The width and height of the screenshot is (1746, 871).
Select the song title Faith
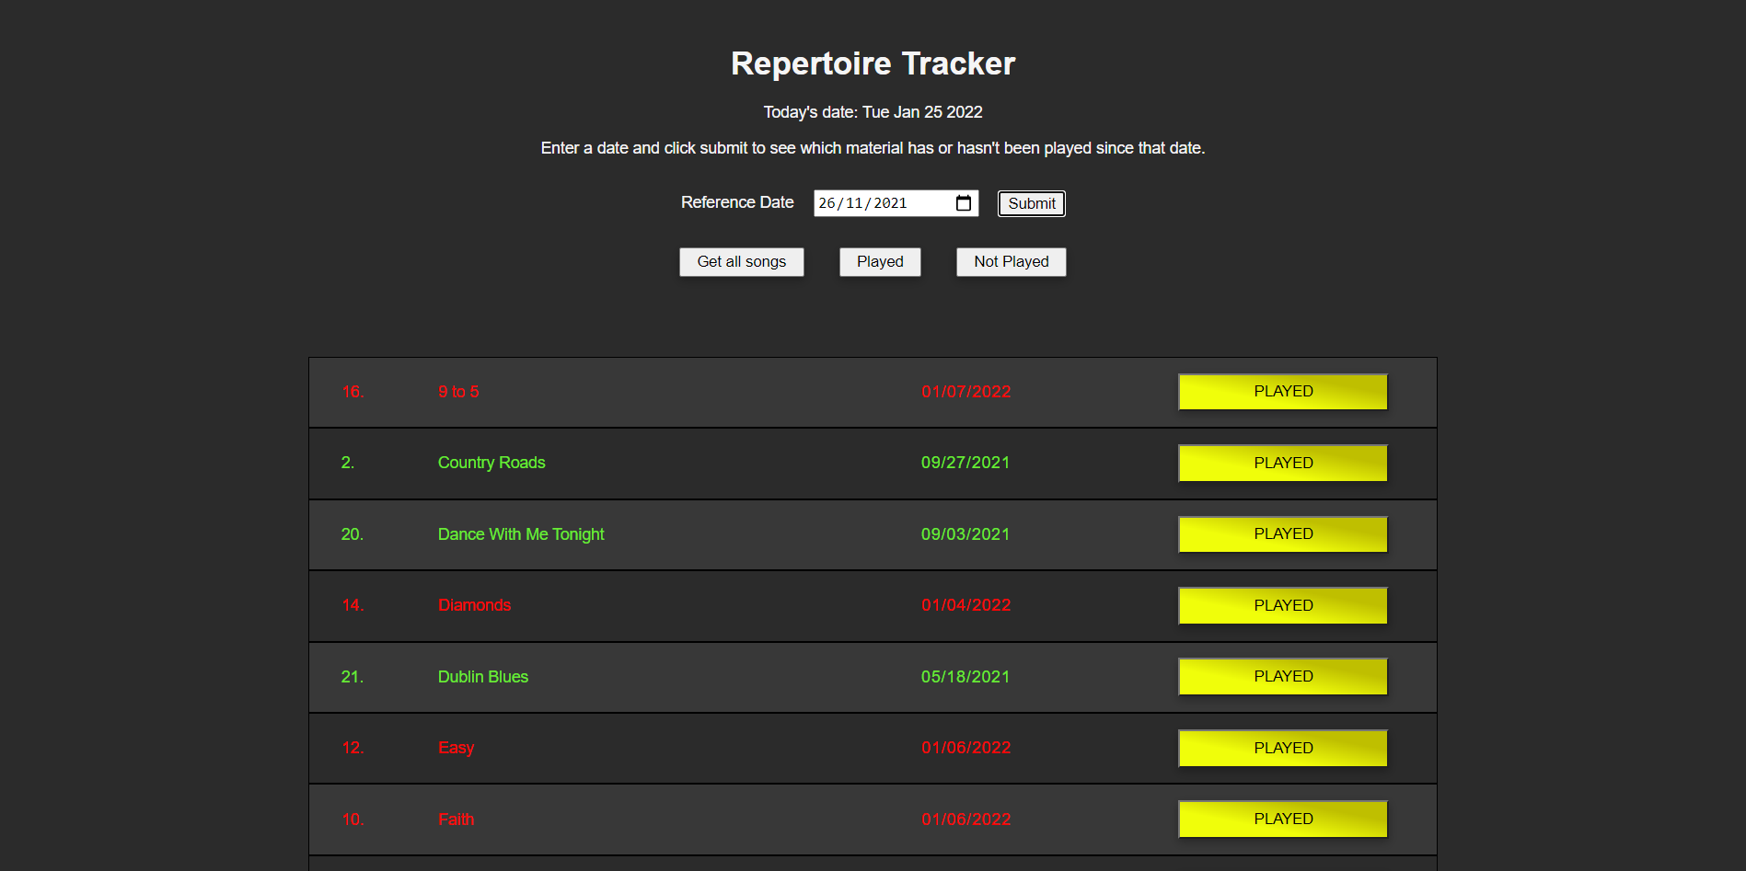pyautogui.click(x=457, y=819)
